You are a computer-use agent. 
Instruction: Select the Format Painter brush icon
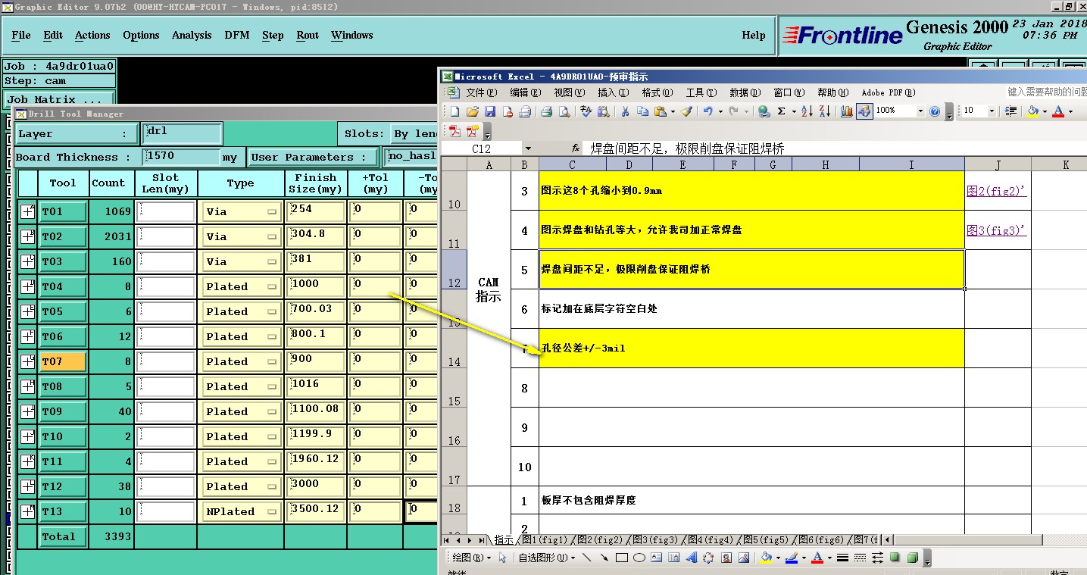(686, 111)
